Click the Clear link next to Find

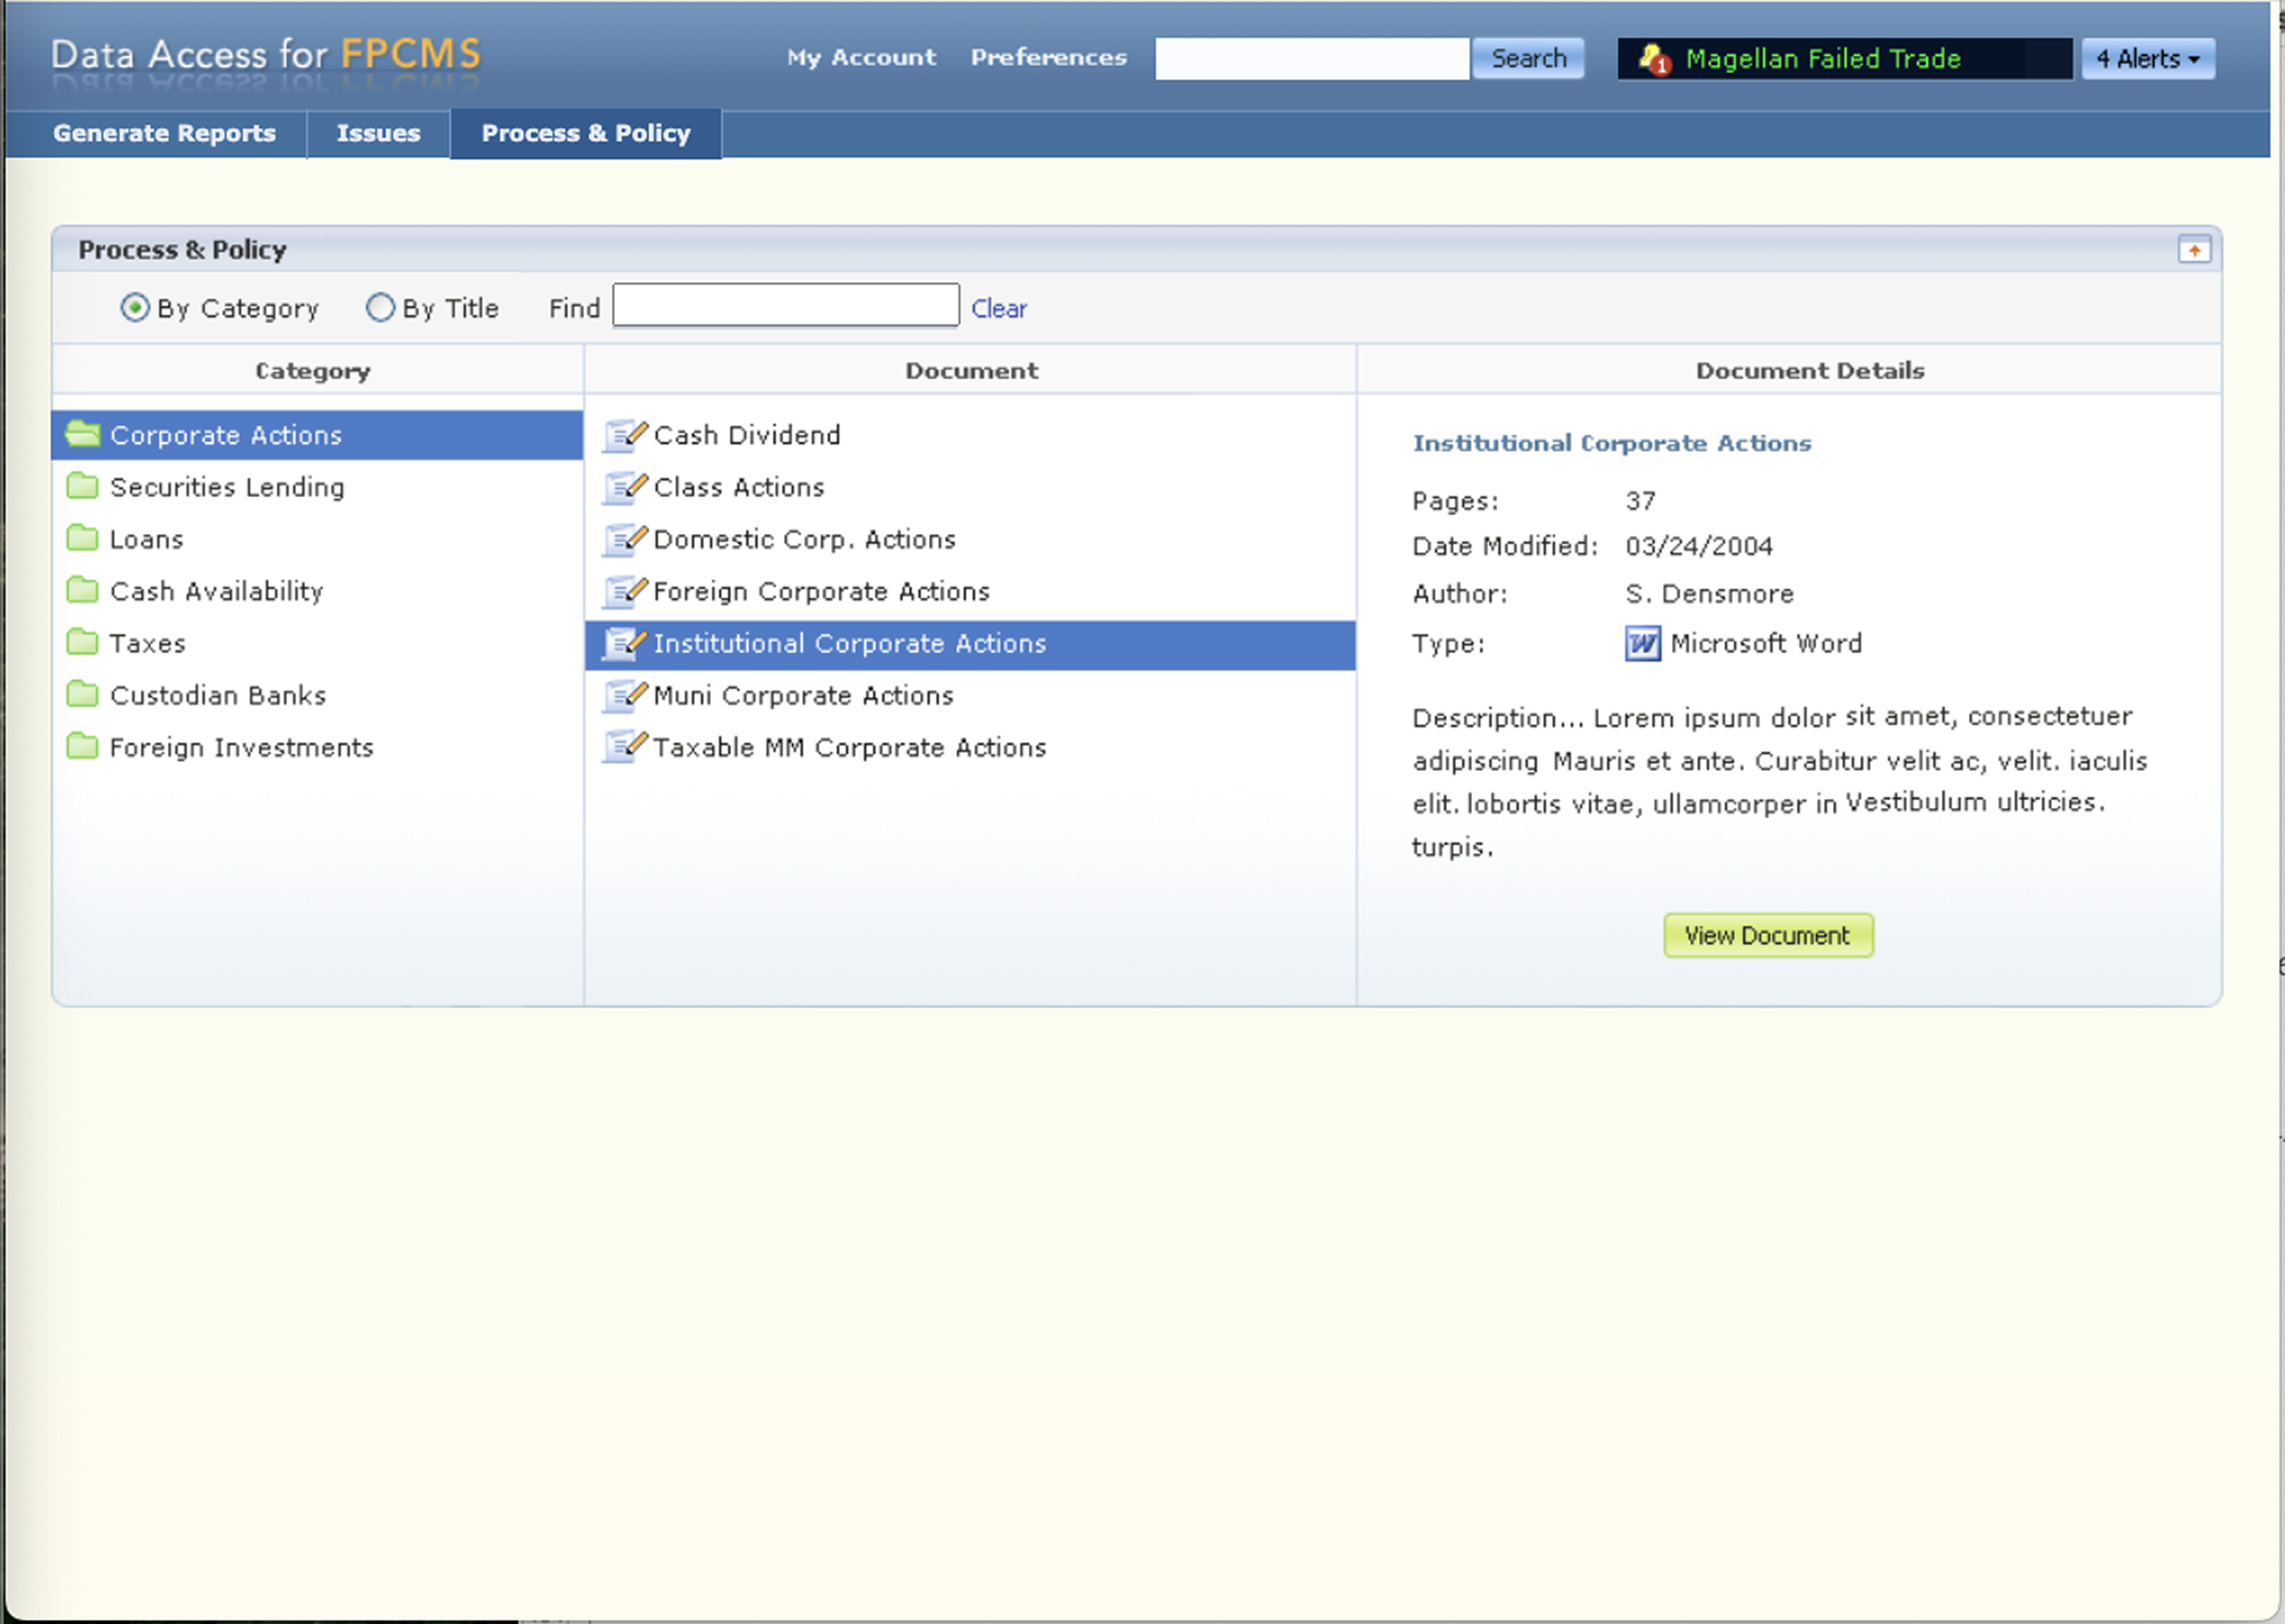coord(998,309)
